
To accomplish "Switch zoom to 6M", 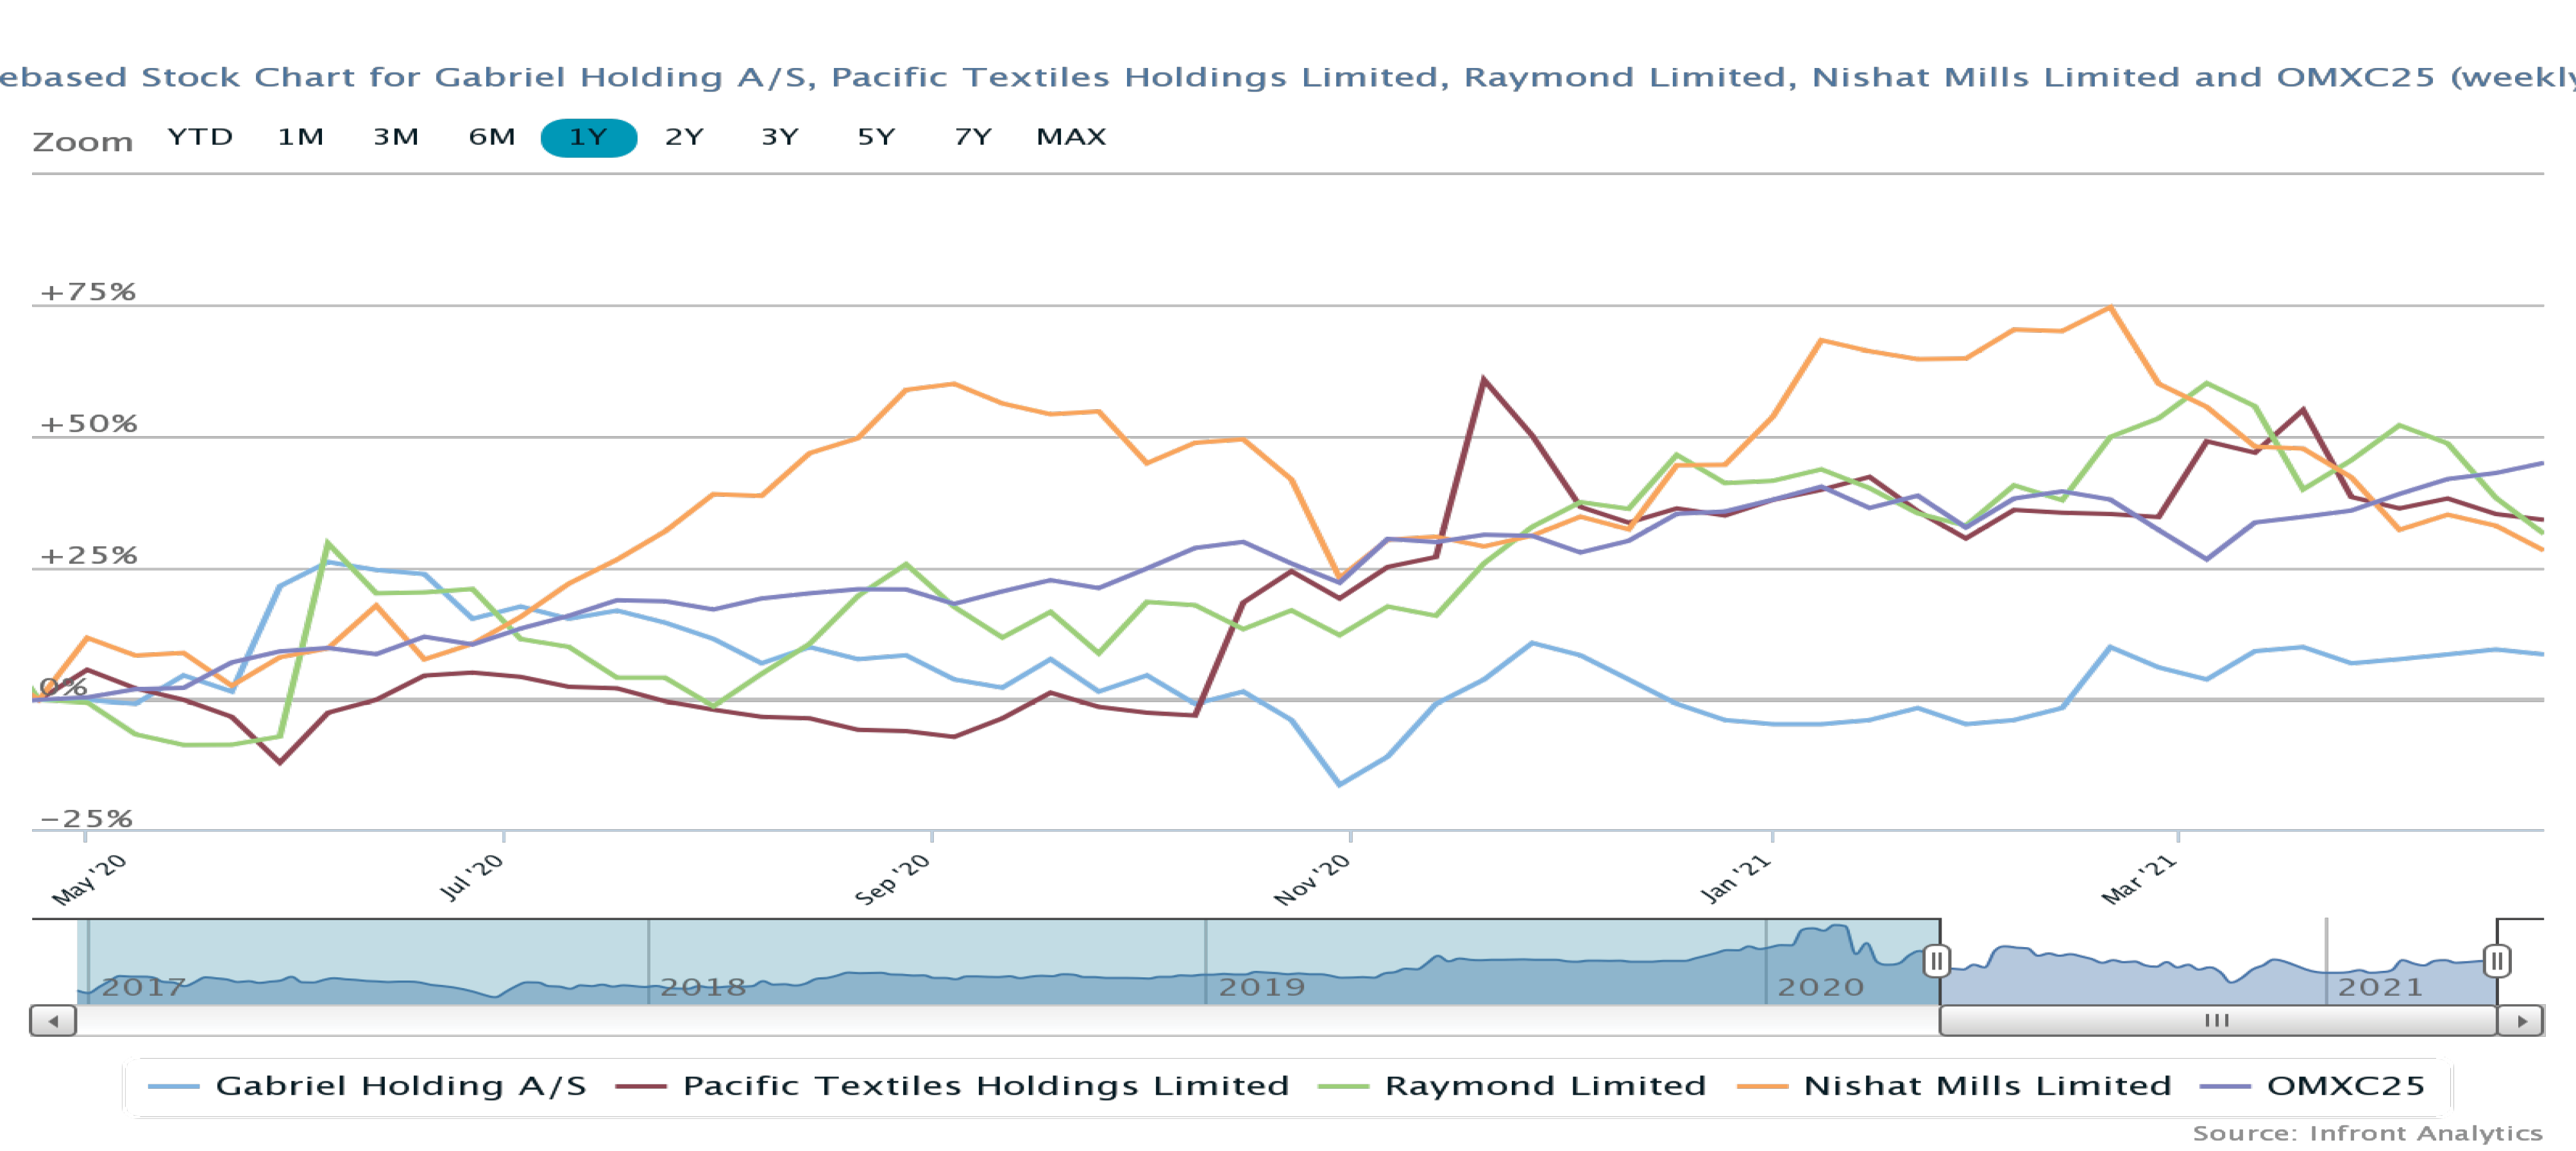I will 492,137.
